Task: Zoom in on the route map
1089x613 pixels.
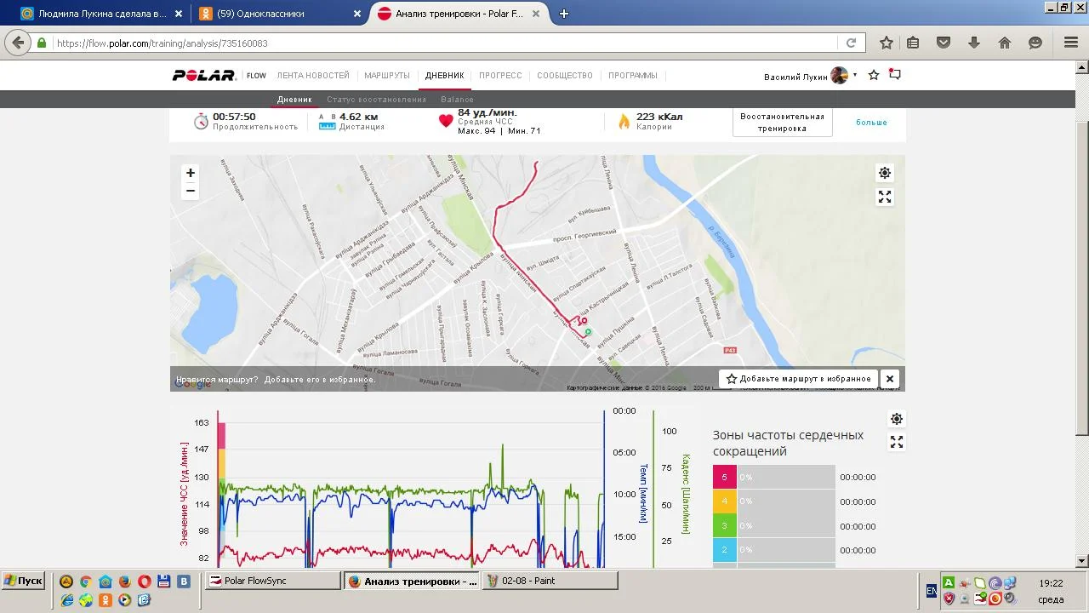Action: [x=191, y=173]
